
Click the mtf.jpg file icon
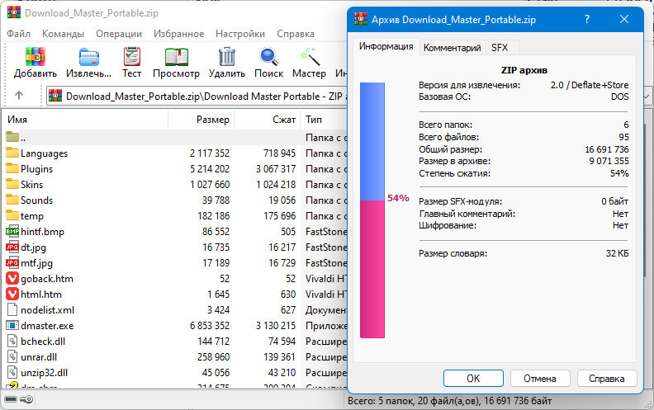[12, 263]
